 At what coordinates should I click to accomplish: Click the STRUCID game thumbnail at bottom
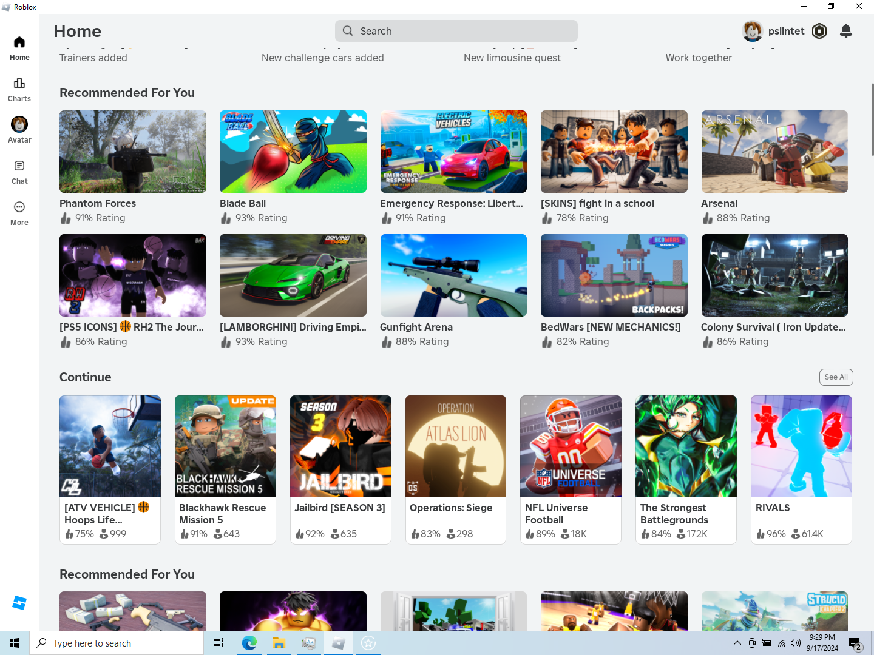774,611
